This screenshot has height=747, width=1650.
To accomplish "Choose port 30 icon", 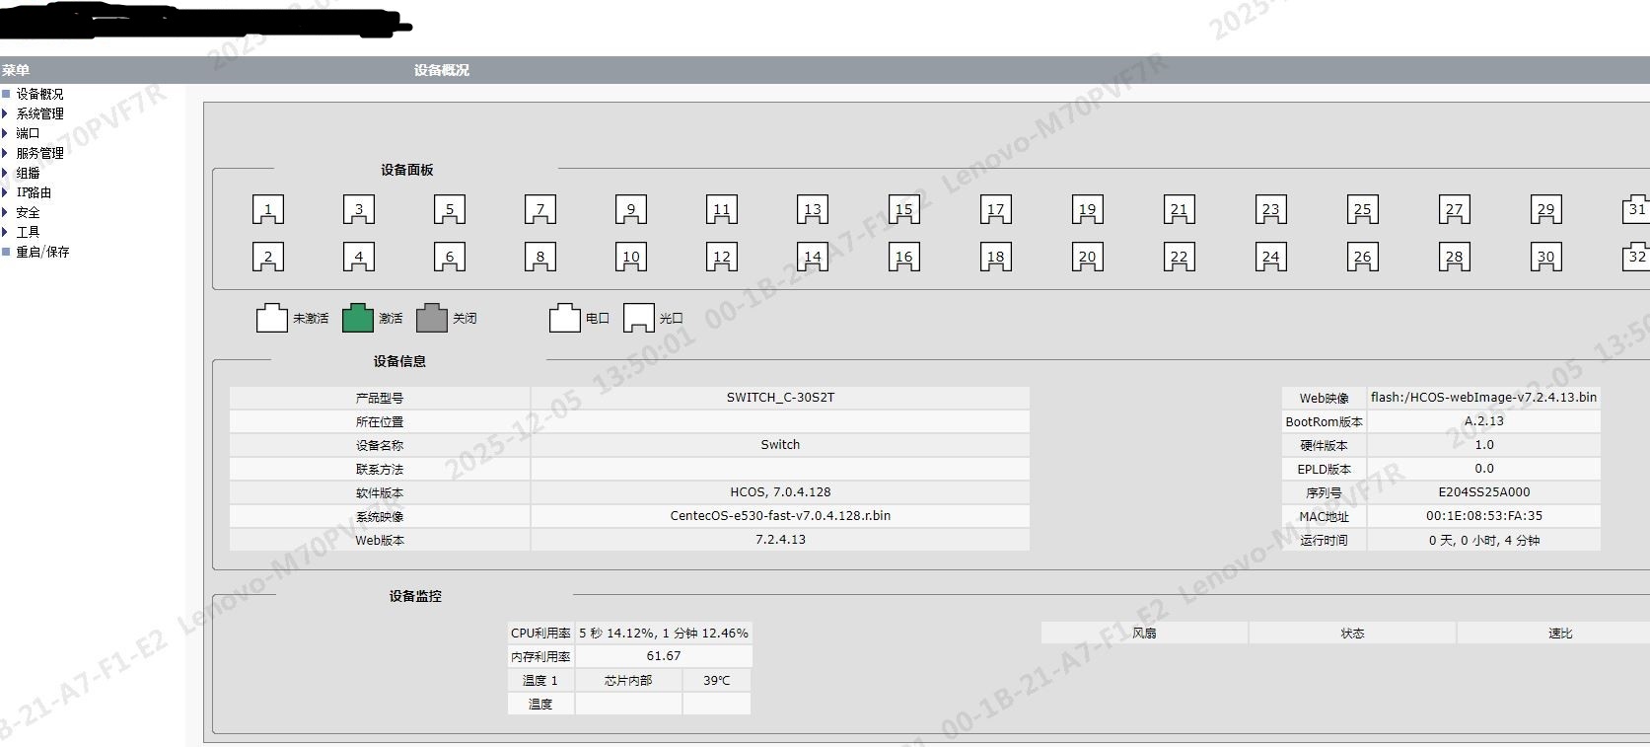I will tap(1546, 257).
